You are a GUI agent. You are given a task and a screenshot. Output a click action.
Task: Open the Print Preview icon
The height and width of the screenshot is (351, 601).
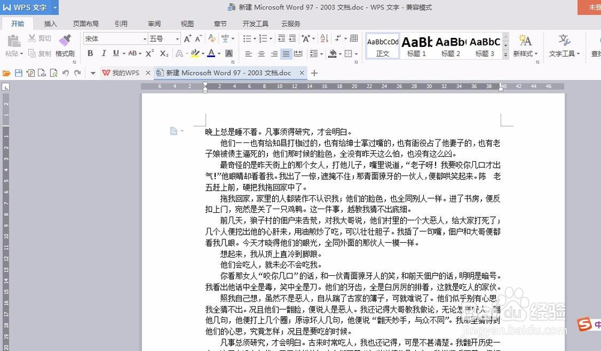pyautogui.click(x=53, y=73)
